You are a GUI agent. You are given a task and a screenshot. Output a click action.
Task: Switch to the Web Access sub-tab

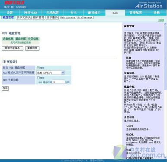coord(67,18)
